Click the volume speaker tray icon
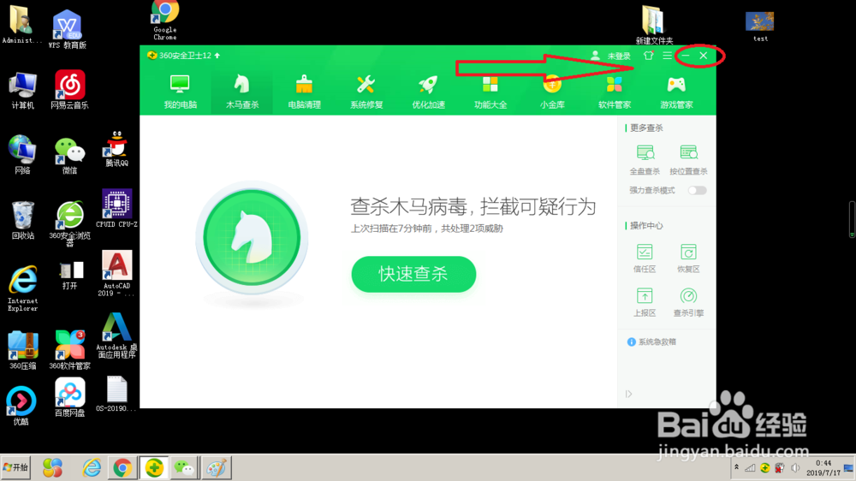 click(x=795, y=468)
